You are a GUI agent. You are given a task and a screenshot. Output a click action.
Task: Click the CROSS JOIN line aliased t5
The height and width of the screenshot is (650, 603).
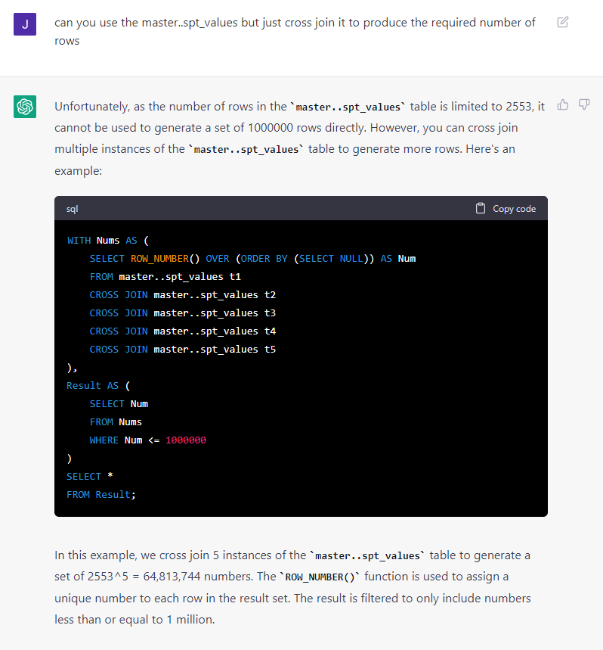coord(182,350)
